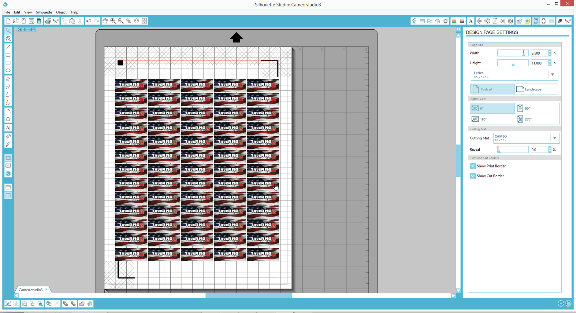Open the Fill Color panel
The image size is (576, 313).
pos(414,21)
